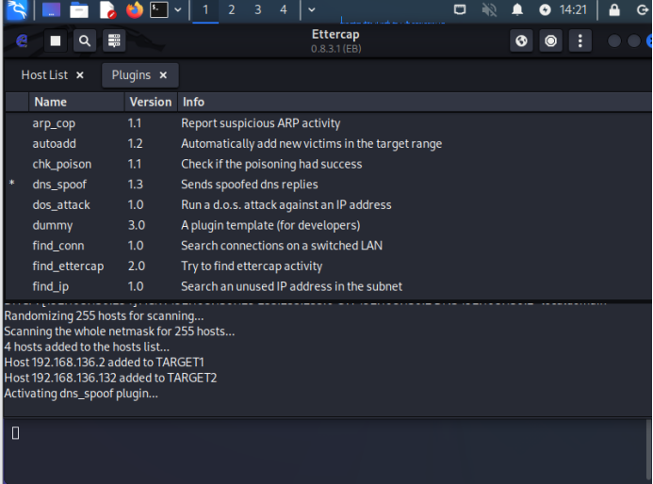Click the terminal cursor in the bottom pane
This screenshot has height=484, width=653.
[15, 433]
